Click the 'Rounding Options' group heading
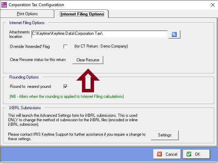 [24, 77]
